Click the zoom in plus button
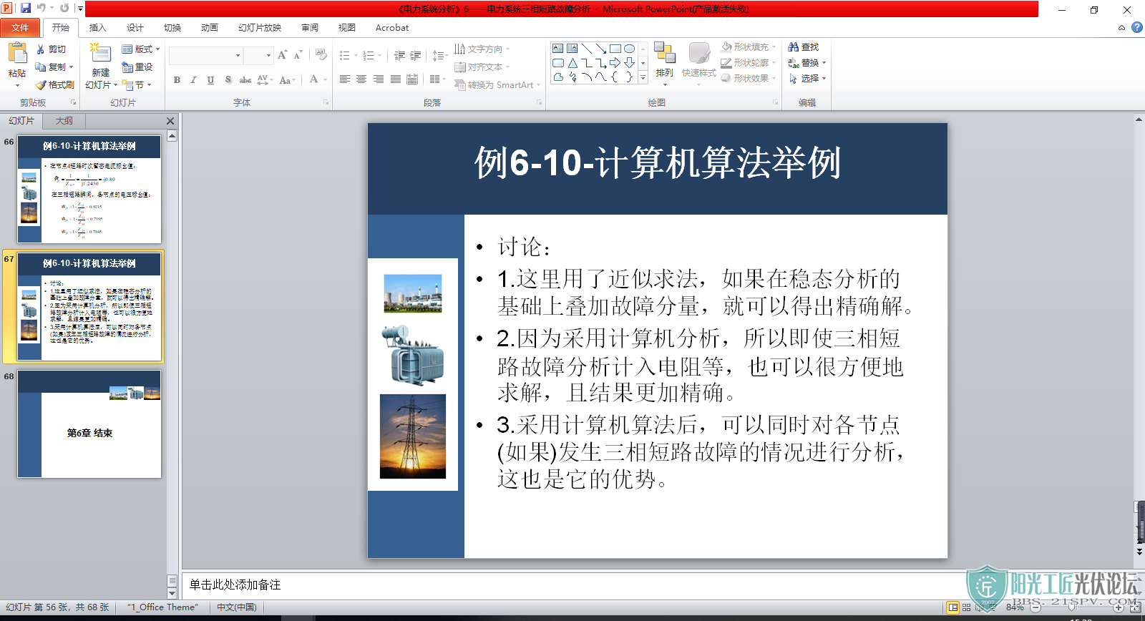 click(1118, 607)
